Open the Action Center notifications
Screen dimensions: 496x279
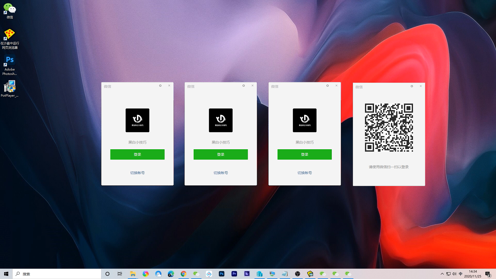pyautogui.click(x=488, y=274)
